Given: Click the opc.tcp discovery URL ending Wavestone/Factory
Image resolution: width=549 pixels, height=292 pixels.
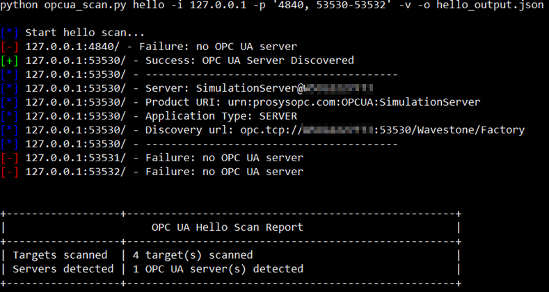Looking at the screenshot, I should tap(382, 130).
